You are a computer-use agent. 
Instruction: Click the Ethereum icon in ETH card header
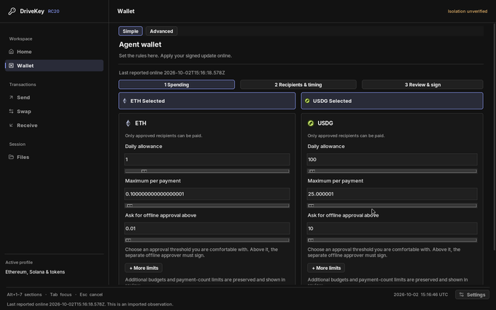(128, 123)
